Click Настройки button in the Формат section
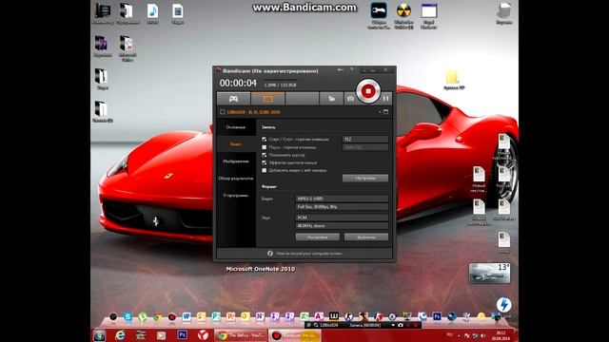609x342 pixels. [317, 237]
